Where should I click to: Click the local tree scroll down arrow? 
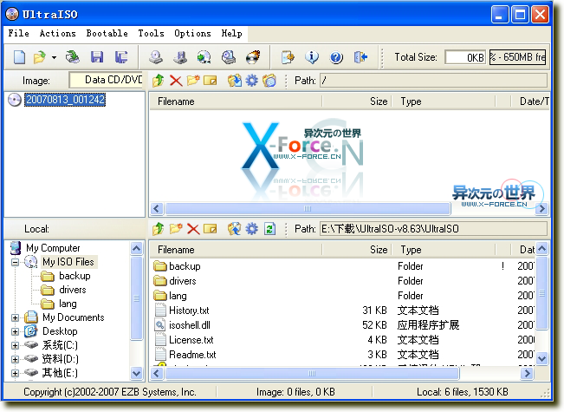click(x=136, y=373)
